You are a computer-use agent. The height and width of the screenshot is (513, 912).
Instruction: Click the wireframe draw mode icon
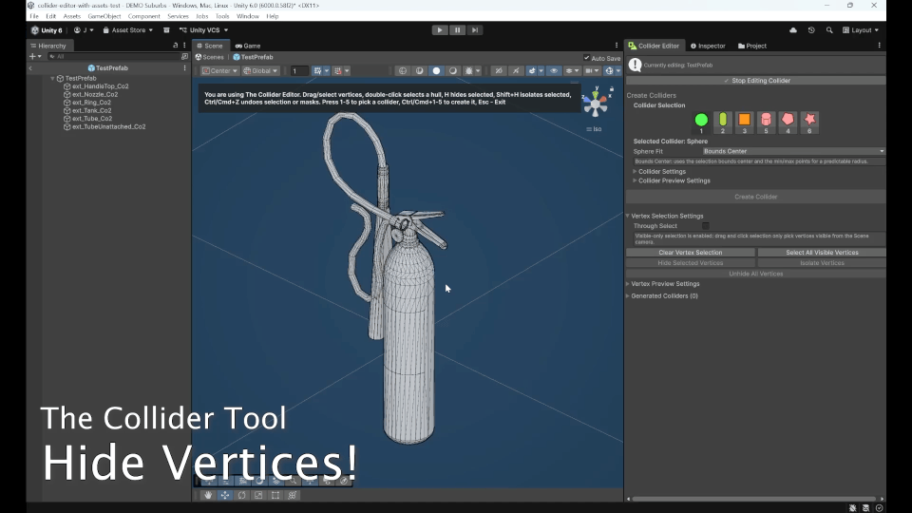click(403, 71)
